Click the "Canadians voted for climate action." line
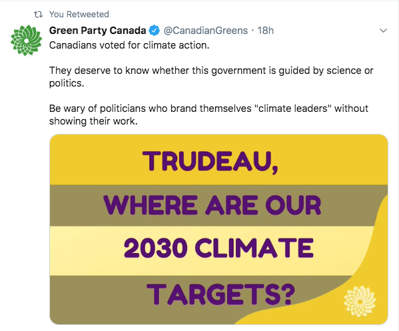The image size is (399, 331). pyautogui.click(x=129, y=45)
